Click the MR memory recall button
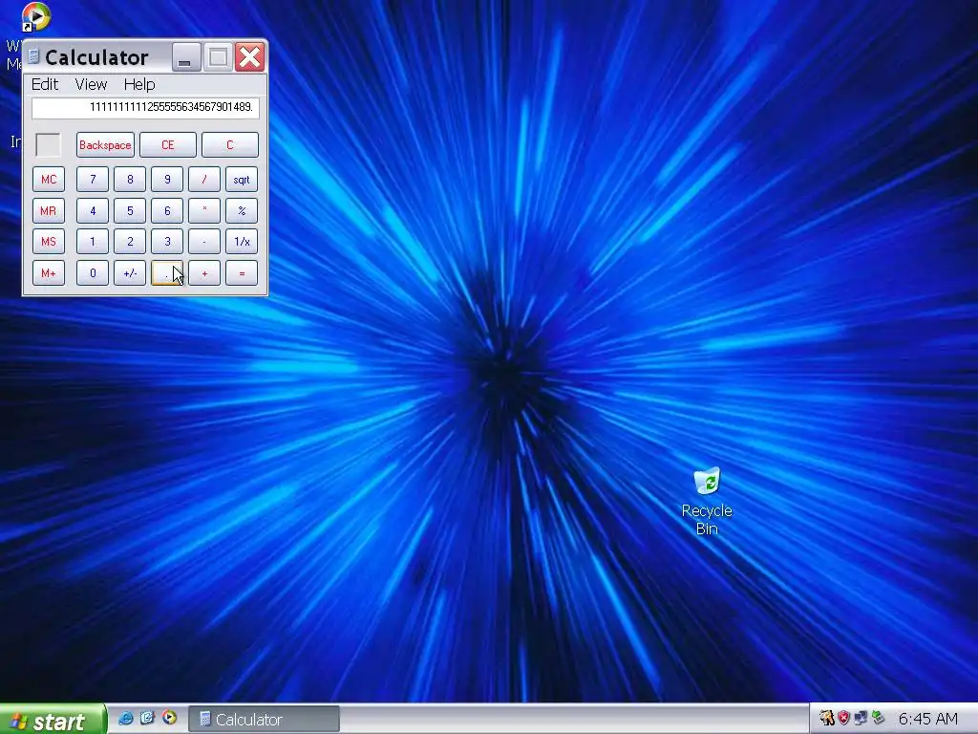The width and height of the screenshot is (978, 734). click(49, 211)
